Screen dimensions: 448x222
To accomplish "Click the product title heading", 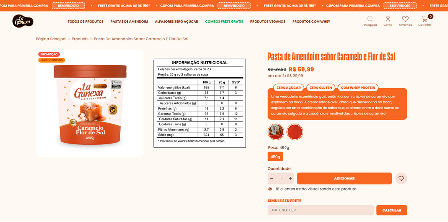I will click(332, 57).
